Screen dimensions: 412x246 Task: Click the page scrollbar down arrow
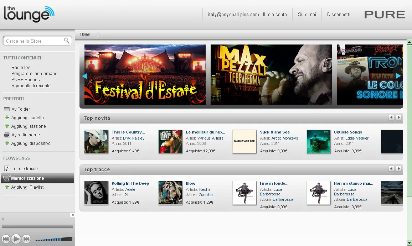click(x=409, y=243)
